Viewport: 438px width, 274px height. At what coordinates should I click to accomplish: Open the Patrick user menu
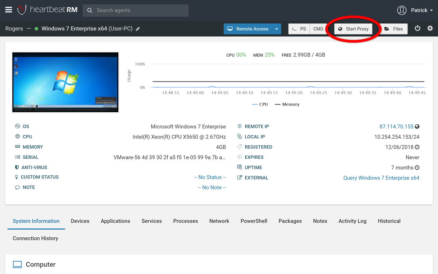point(415,10)
